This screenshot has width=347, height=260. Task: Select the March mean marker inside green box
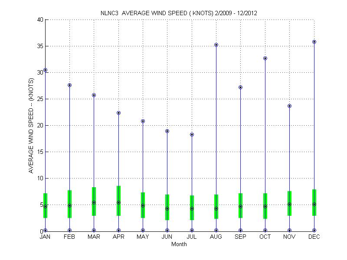pos(94,202)
